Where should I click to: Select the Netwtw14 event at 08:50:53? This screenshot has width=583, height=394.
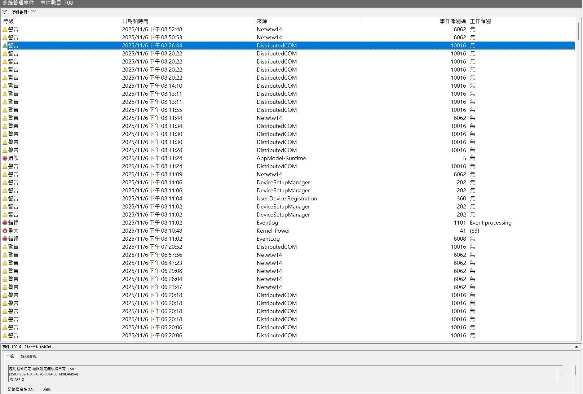pos(288,37)
